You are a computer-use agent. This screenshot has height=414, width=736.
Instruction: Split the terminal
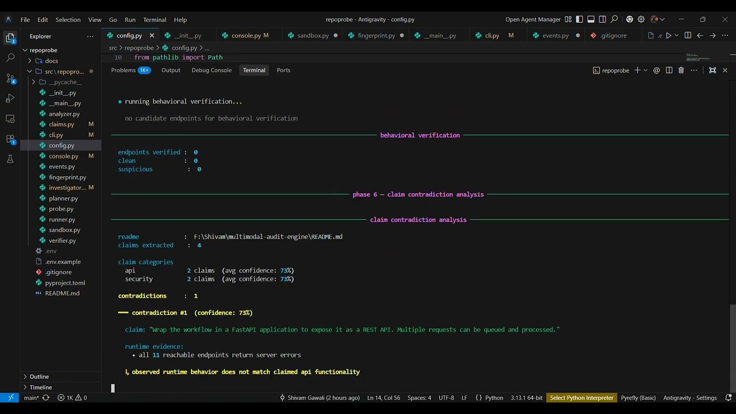pos(669,70)
